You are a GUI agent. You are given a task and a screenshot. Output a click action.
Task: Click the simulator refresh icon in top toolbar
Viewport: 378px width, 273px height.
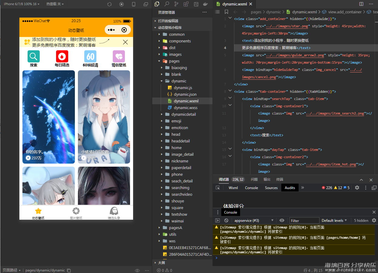[x=109, y=4]
